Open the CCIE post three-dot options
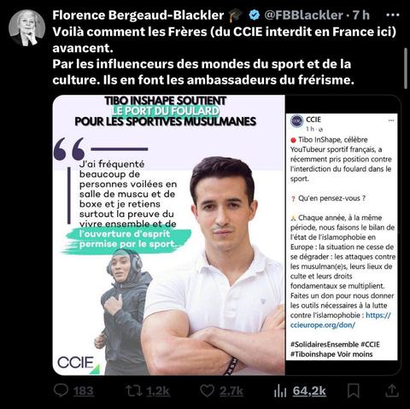Image resolution: width=410 pixels, height=409 pixels. (391, 120)
